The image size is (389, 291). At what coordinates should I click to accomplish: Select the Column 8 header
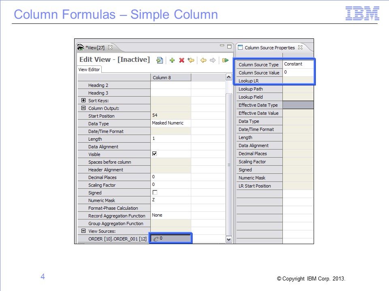(x=171, y=78)
